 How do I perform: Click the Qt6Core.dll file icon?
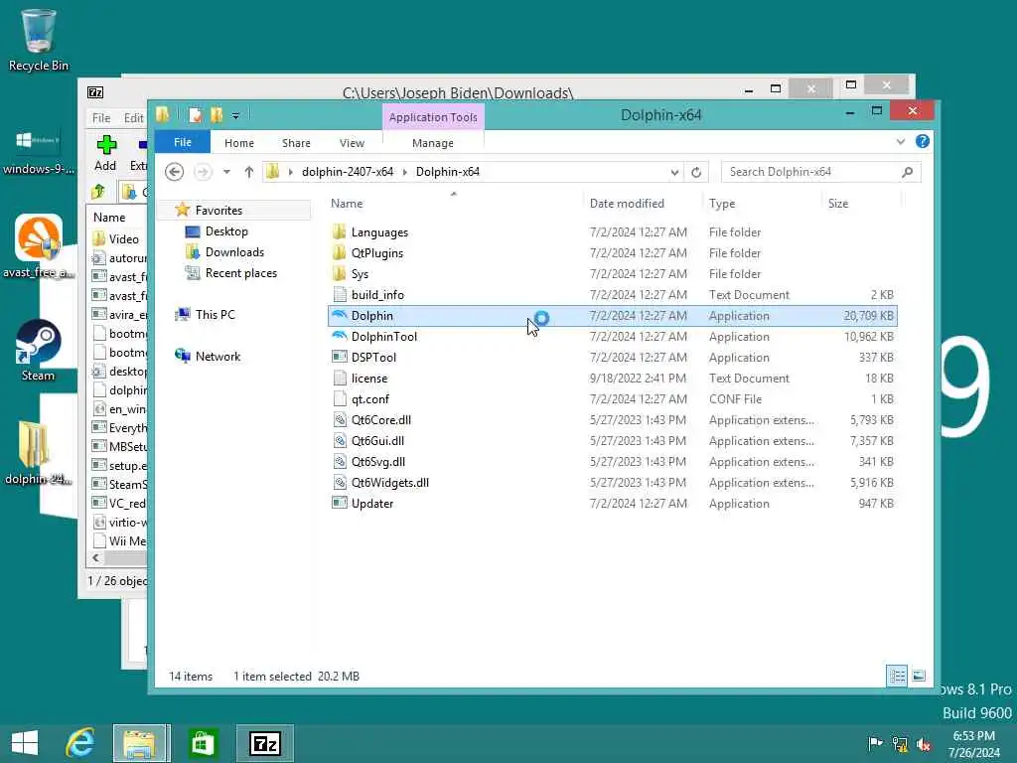(340, 420)
